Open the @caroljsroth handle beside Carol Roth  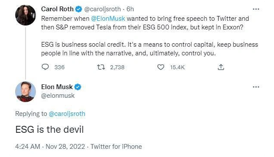coord(103,9)
